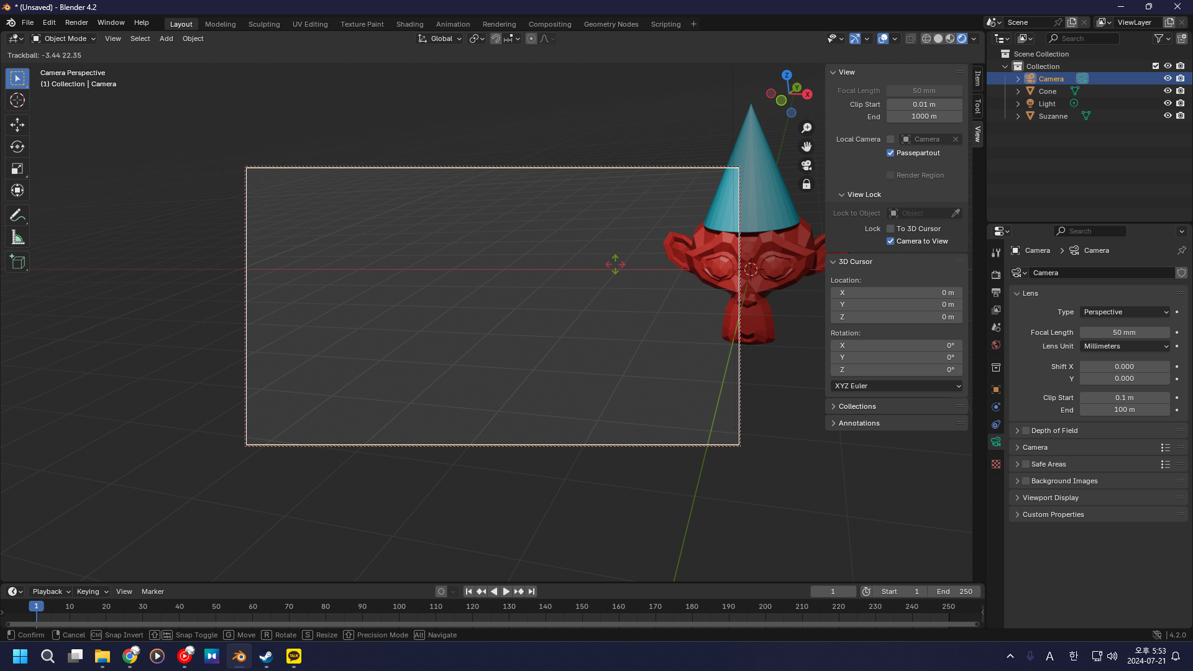
Task: Open the Render menu
Action: point(76,22)
